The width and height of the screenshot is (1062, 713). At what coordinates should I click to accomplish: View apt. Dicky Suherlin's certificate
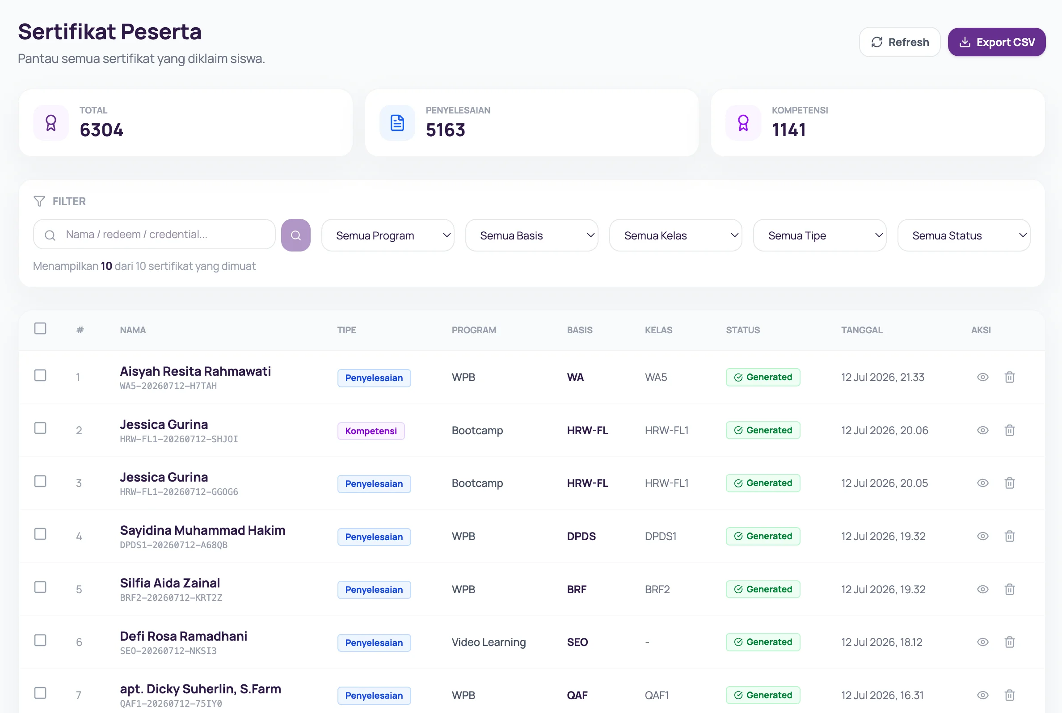click(x=982, y=695)
